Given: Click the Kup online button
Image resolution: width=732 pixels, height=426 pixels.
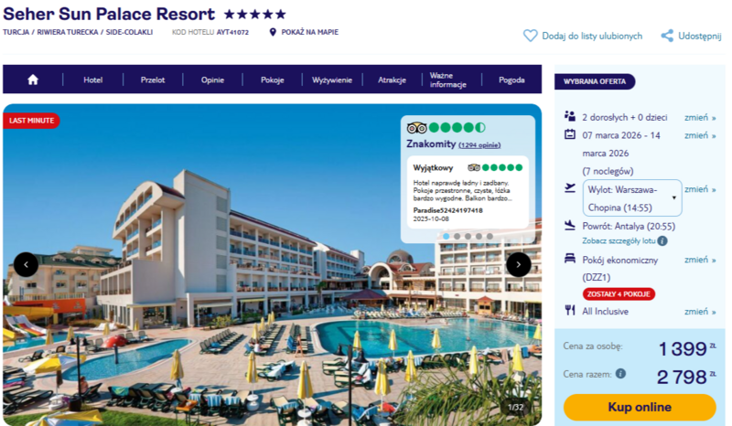Looking at the screenshot, I should click(x=640, y=407).
